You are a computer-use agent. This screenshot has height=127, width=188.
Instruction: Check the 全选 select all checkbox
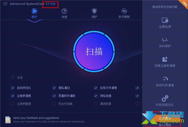tap(13, 78)
